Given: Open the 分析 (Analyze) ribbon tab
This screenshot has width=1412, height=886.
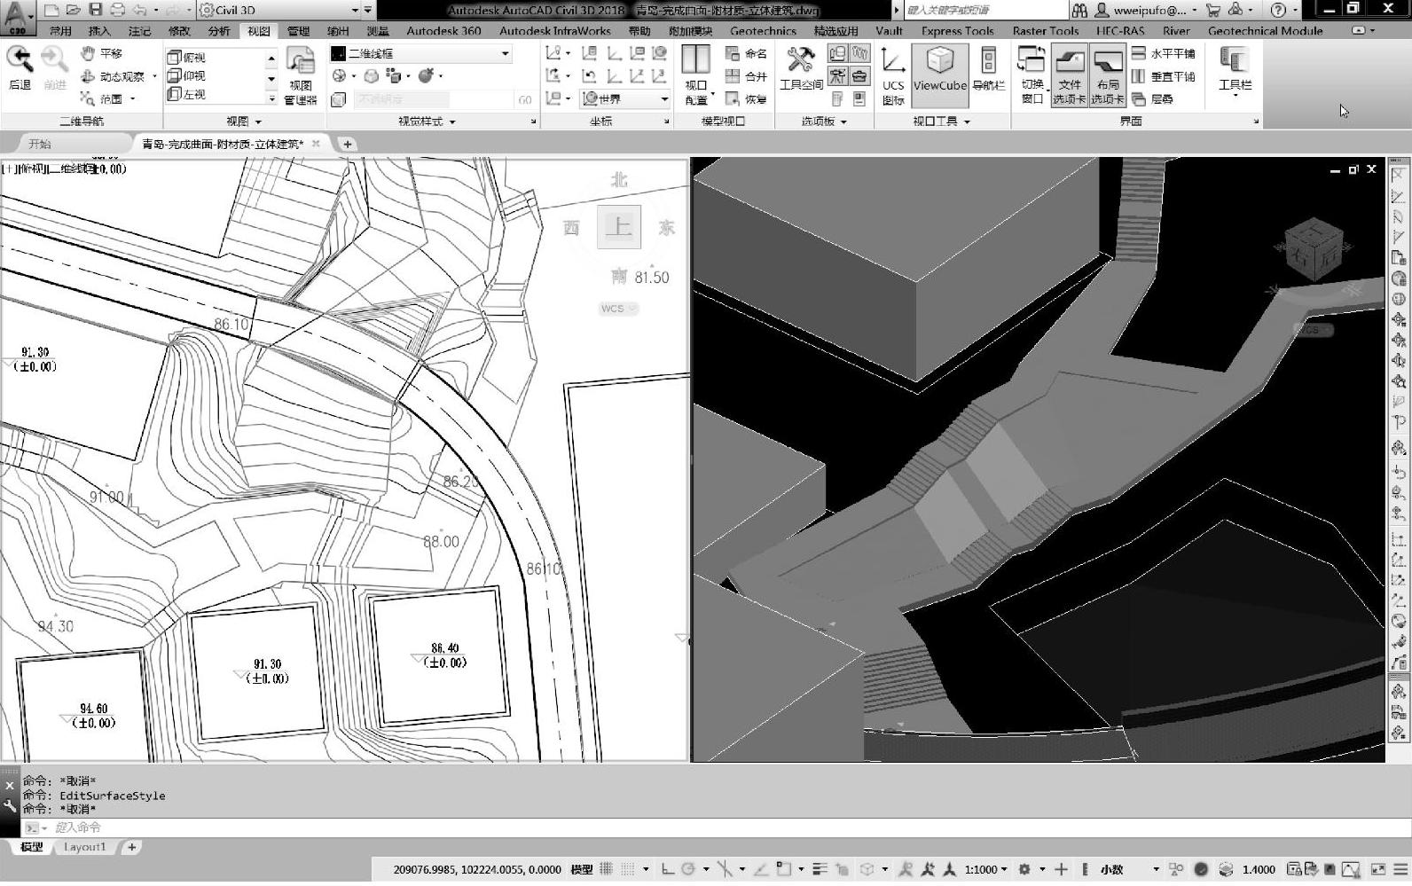Looking at the screenshot, I should tap(218, 31).
